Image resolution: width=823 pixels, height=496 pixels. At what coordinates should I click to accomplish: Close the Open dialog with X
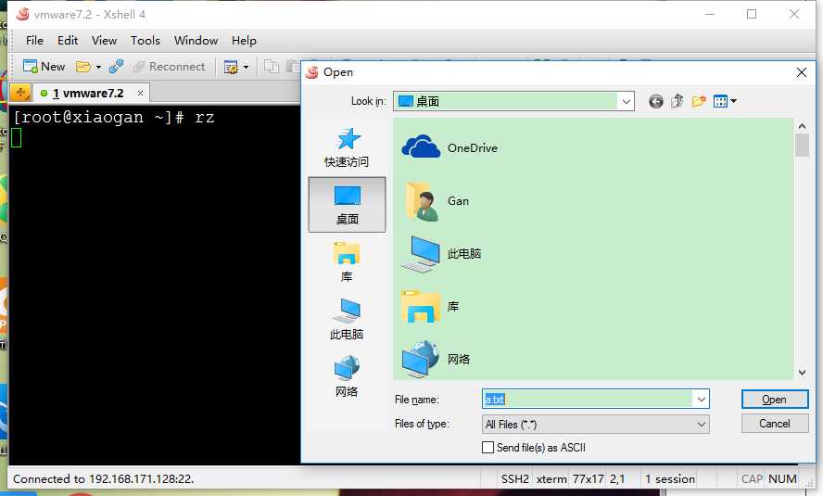(x=802, y=72)
